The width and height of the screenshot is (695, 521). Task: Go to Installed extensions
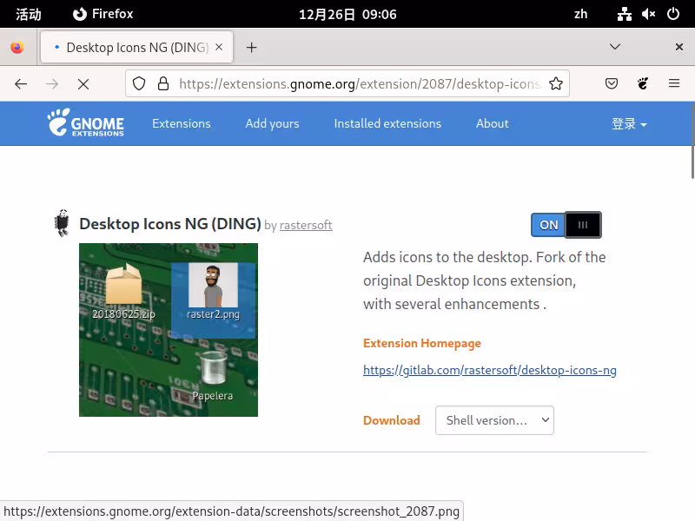pos(387,123)
